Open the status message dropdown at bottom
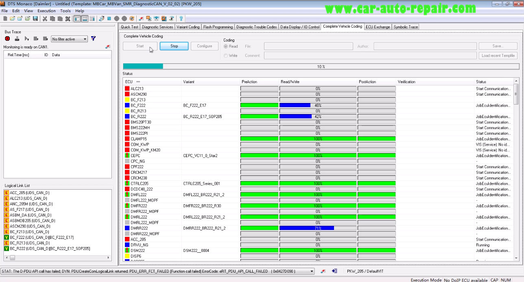Image resolution: width=524 pixels, height=282 pixels. click(312, 271)
